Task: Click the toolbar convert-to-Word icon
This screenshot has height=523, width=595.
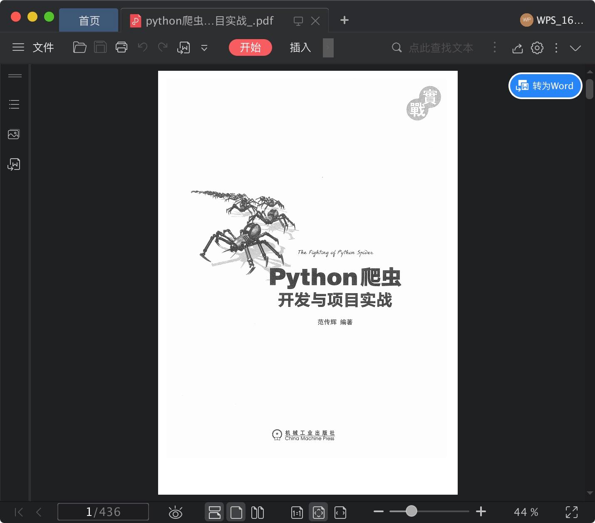Action: pos(183,48)
